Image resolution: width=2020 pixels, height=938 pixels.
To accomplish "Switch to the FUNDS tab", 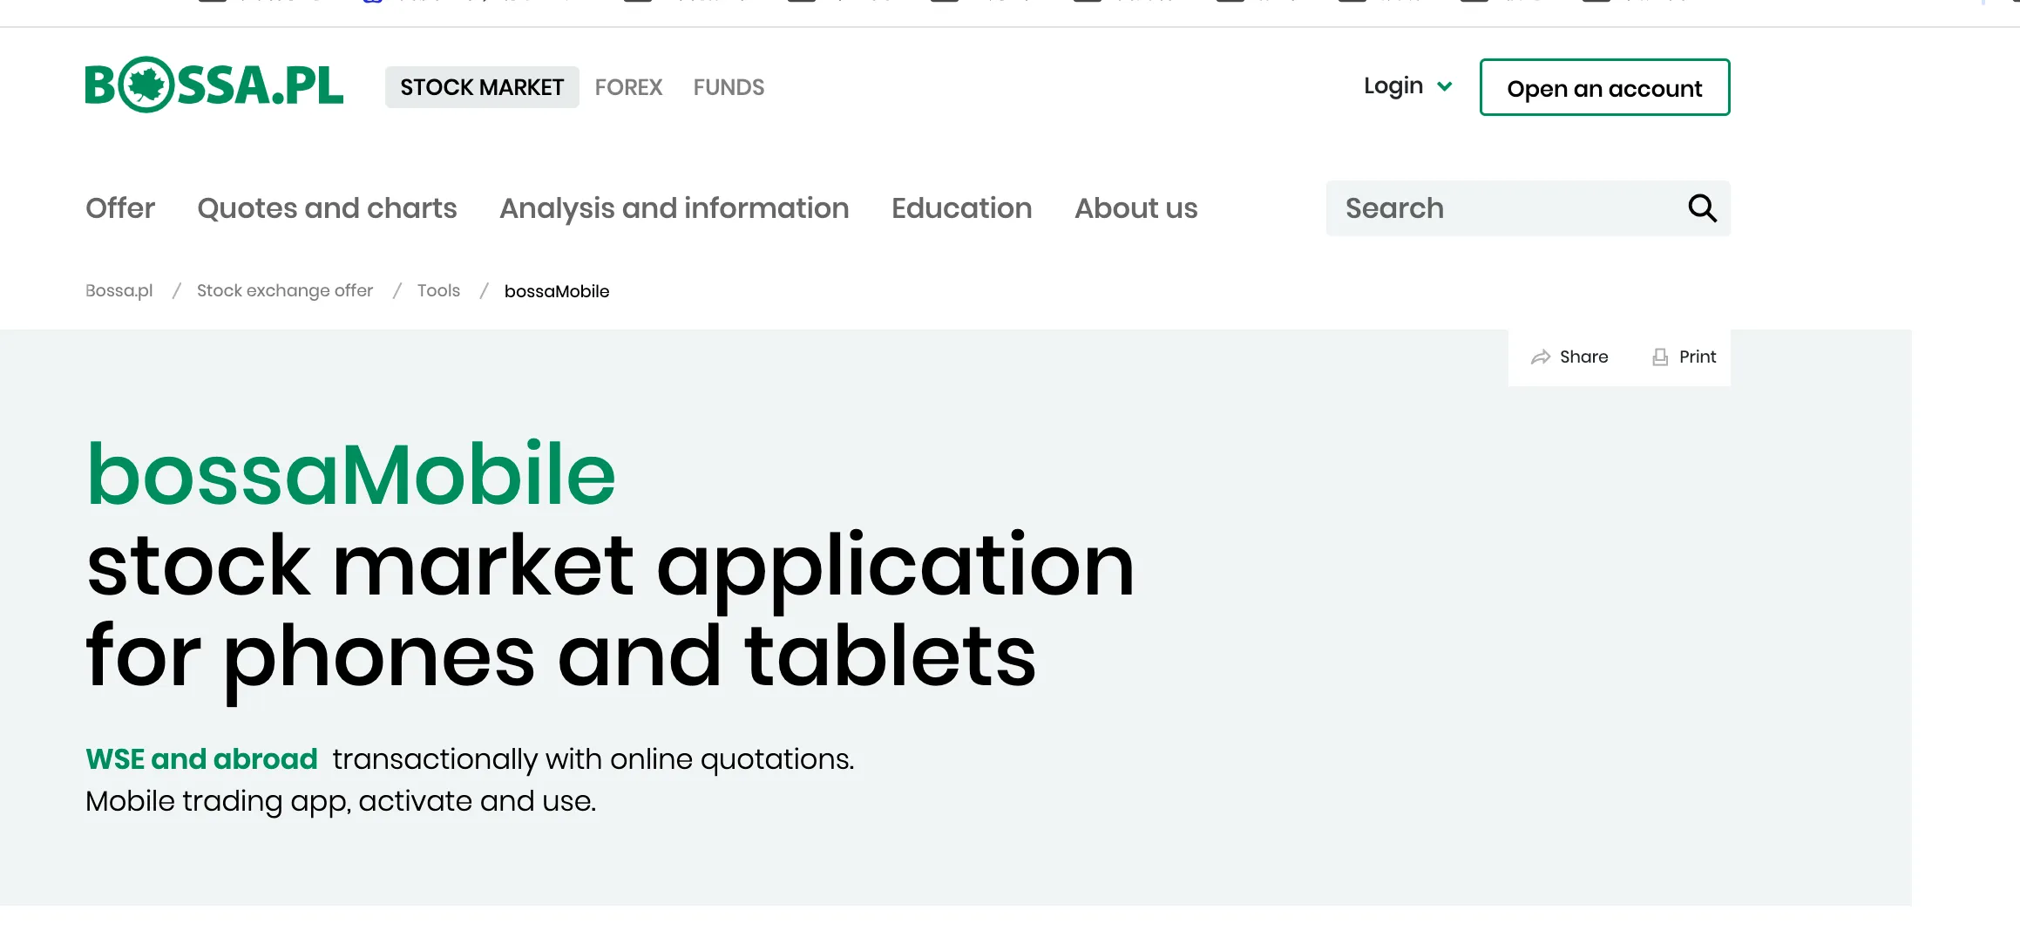I will (x=729, y=87).
